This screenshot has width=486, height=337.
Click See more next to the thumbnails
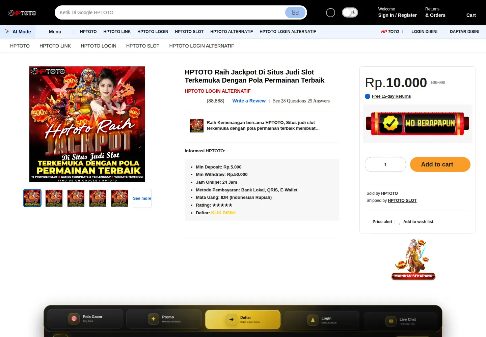click(142, 198)
